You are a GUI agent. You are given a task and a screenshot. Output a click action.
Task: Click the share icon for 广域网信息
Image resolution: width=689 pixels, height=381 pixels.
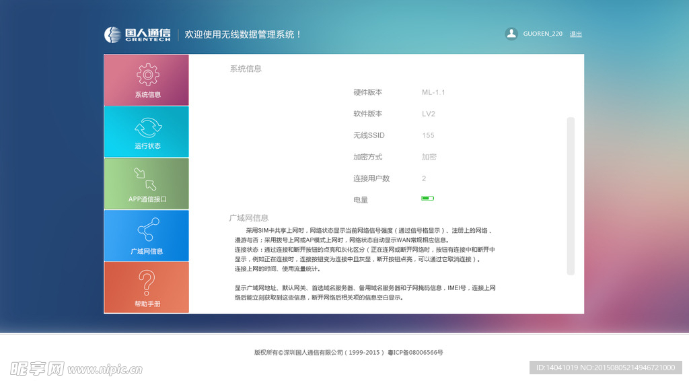click(x=147, y=230)
